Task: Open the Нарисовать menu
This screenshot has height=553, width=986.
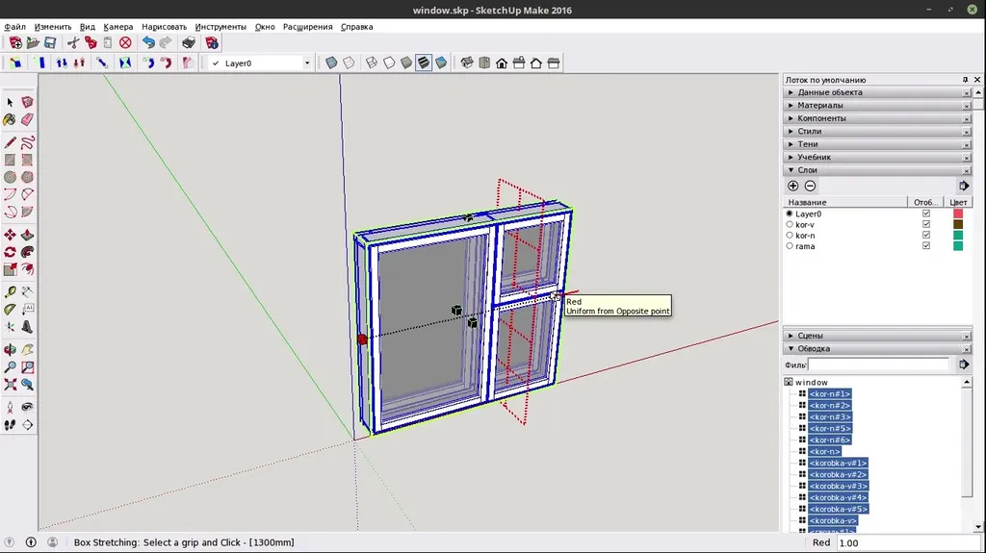Action: [164, 27]
